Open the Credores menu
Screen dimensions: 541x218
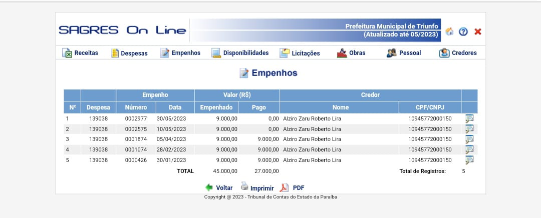(x=458, y=53)
